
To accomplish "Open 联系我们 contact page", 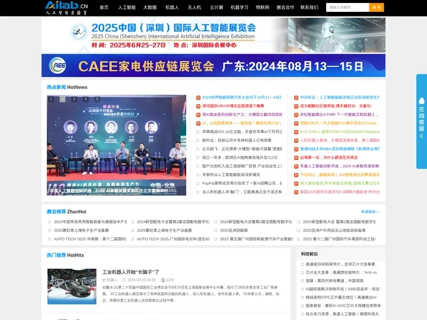I will (309, 7).
